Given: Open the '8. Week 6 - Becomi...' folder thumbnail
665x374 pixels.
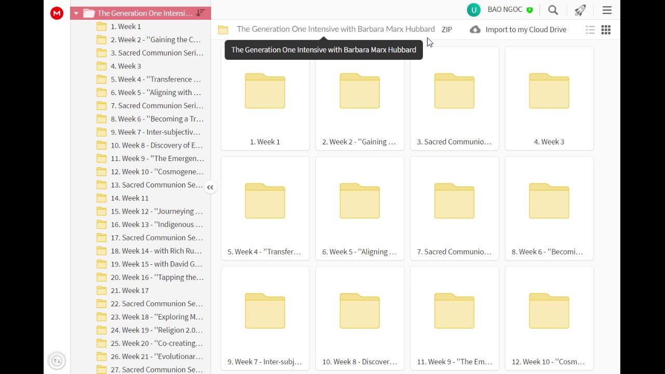Looking at the screenshot, I should point(549,208).
